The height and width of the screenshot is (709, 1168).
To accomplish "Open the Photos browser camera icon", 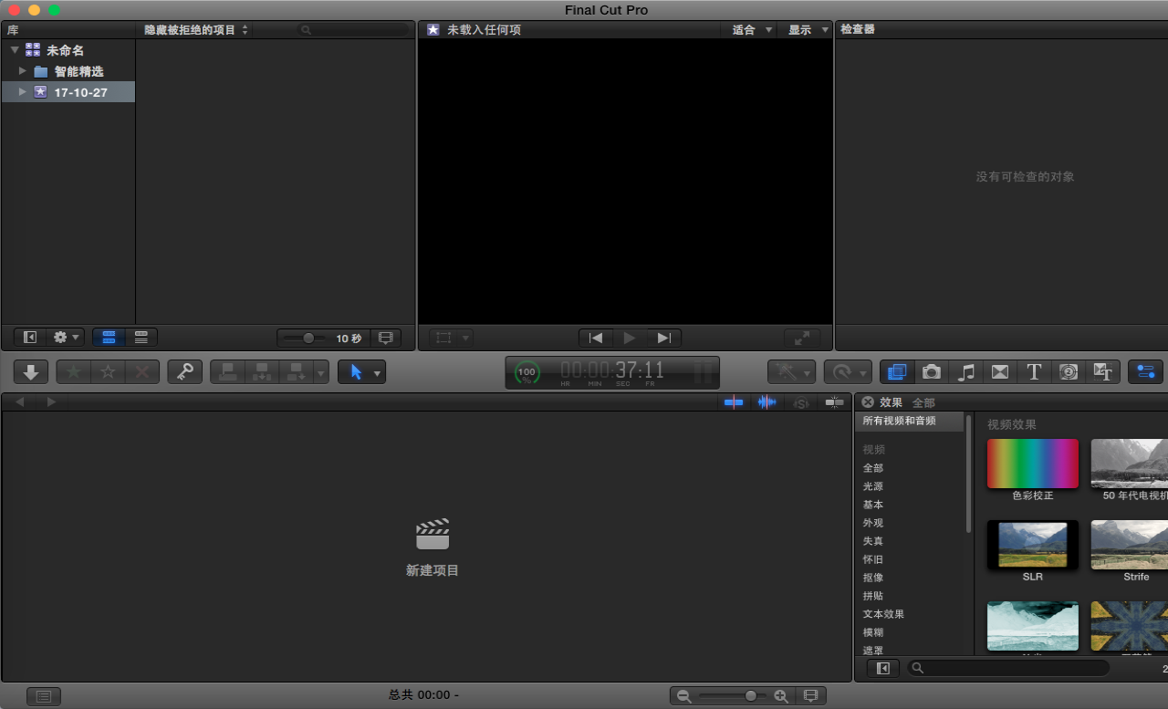I will click(932, 371).
